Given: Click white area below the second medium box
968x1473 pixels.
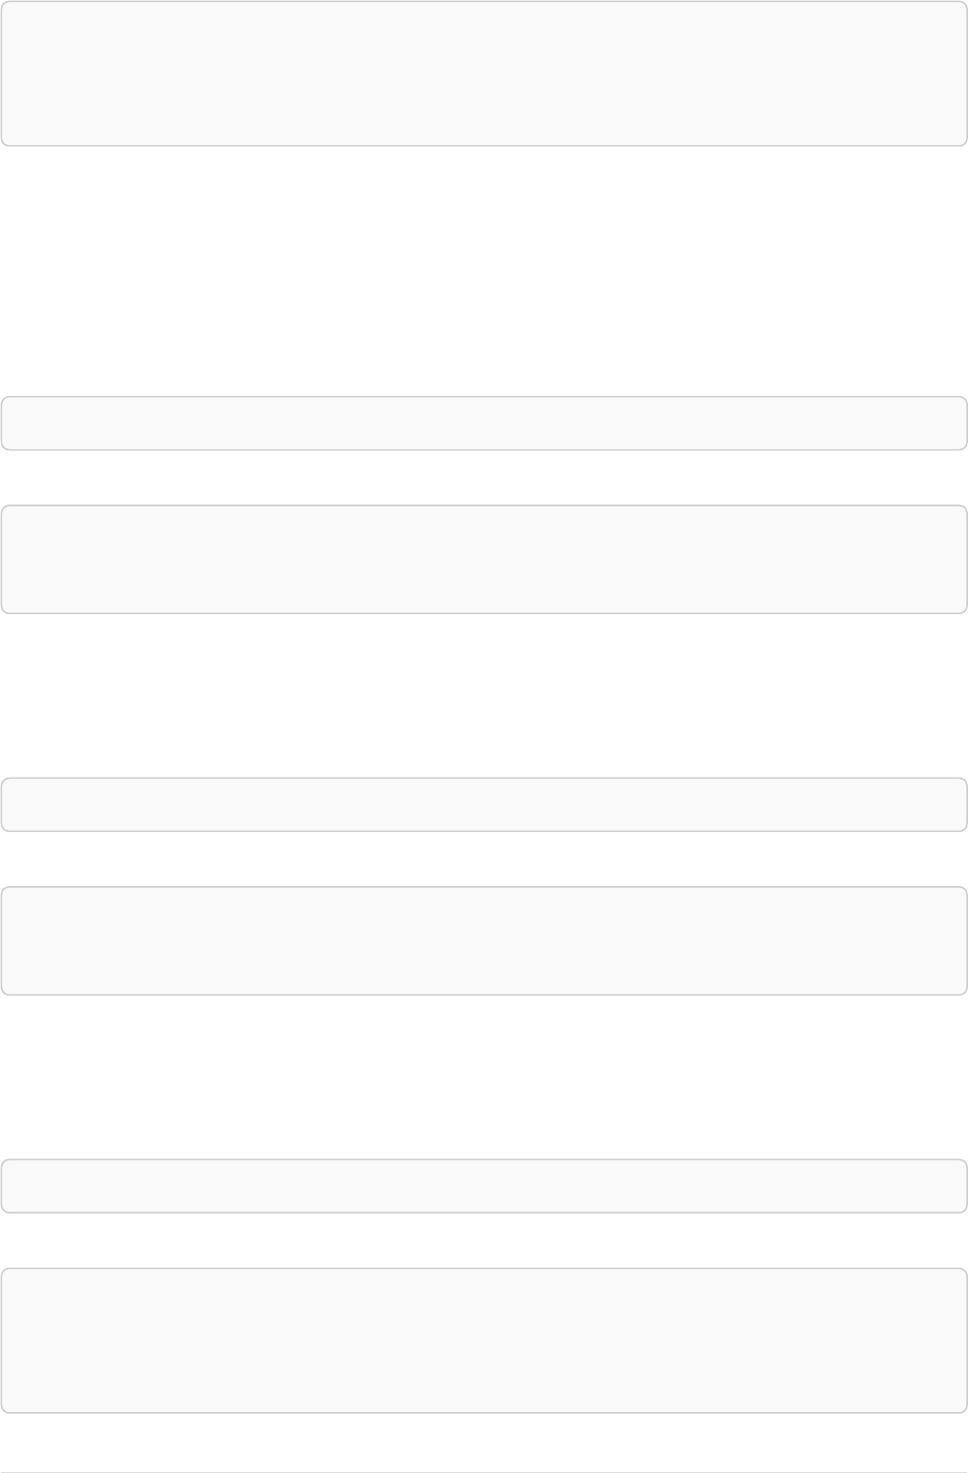Looking at the screenshot, I should pyautogui.click(x=484, y=1077).
